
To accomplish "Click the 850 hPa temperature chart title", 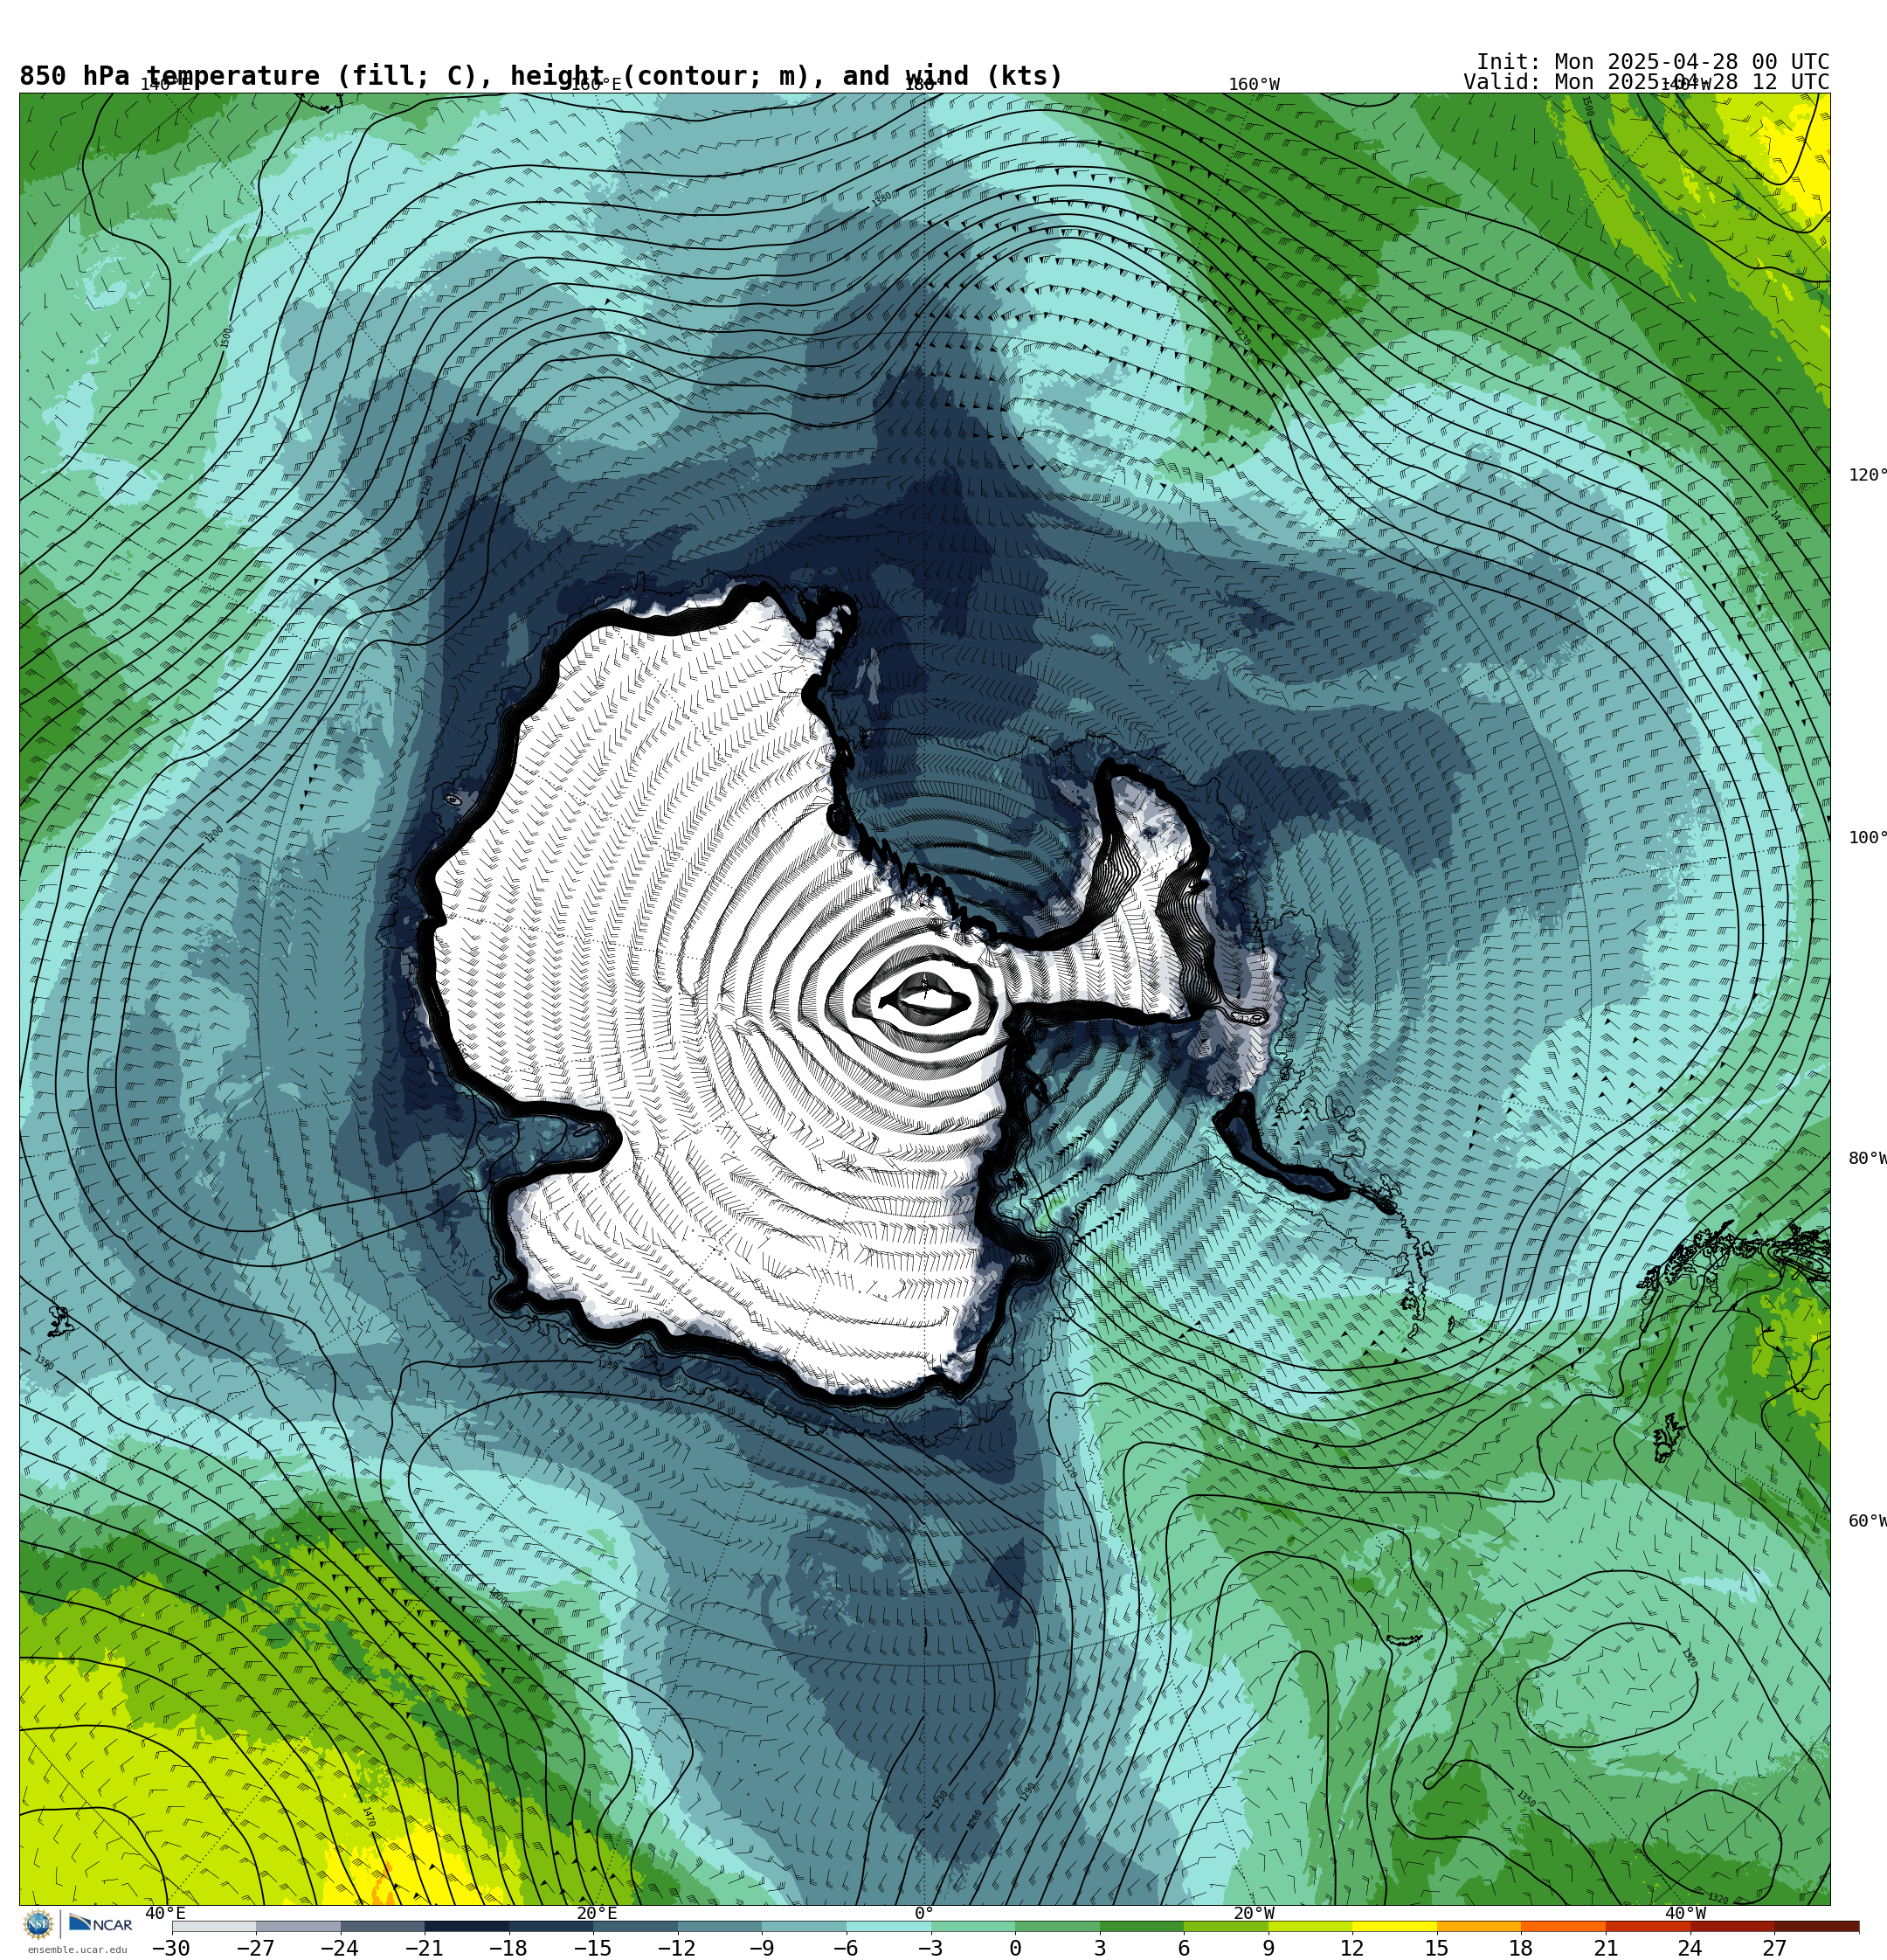I will tap(541, 76).
